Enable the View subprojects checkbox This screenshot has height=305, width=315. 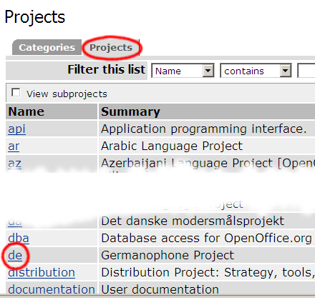pyautogui.click(x=16, y=93)
